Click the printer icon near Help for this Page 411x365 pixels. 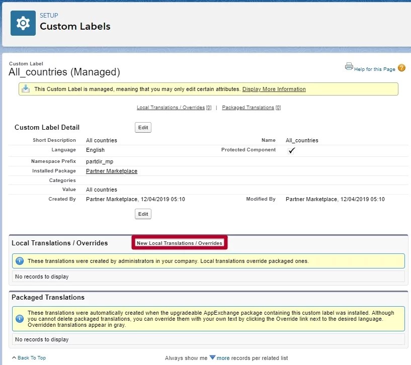[x=349, y=66]
